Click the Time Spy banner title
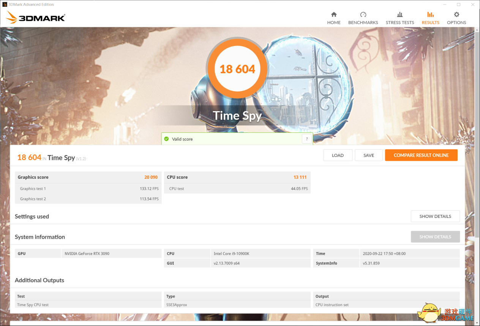Viewport: 480px width, 326px height. pyautogui.click(x=237, y=115)
